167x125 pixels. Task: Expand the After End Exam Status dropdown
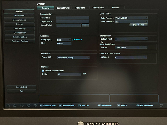click(x=131, y=47)
